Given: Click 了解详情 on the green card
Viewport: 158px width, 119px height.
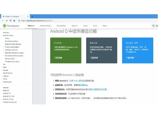Looking at the screenshot, I should (x=58, y=58).
